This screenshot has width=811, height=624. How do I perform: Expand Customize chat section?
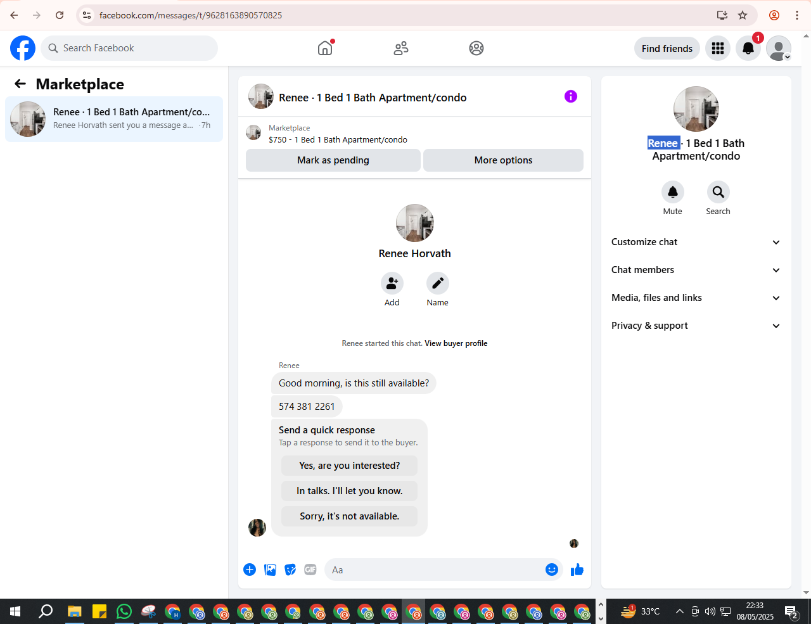696,242
